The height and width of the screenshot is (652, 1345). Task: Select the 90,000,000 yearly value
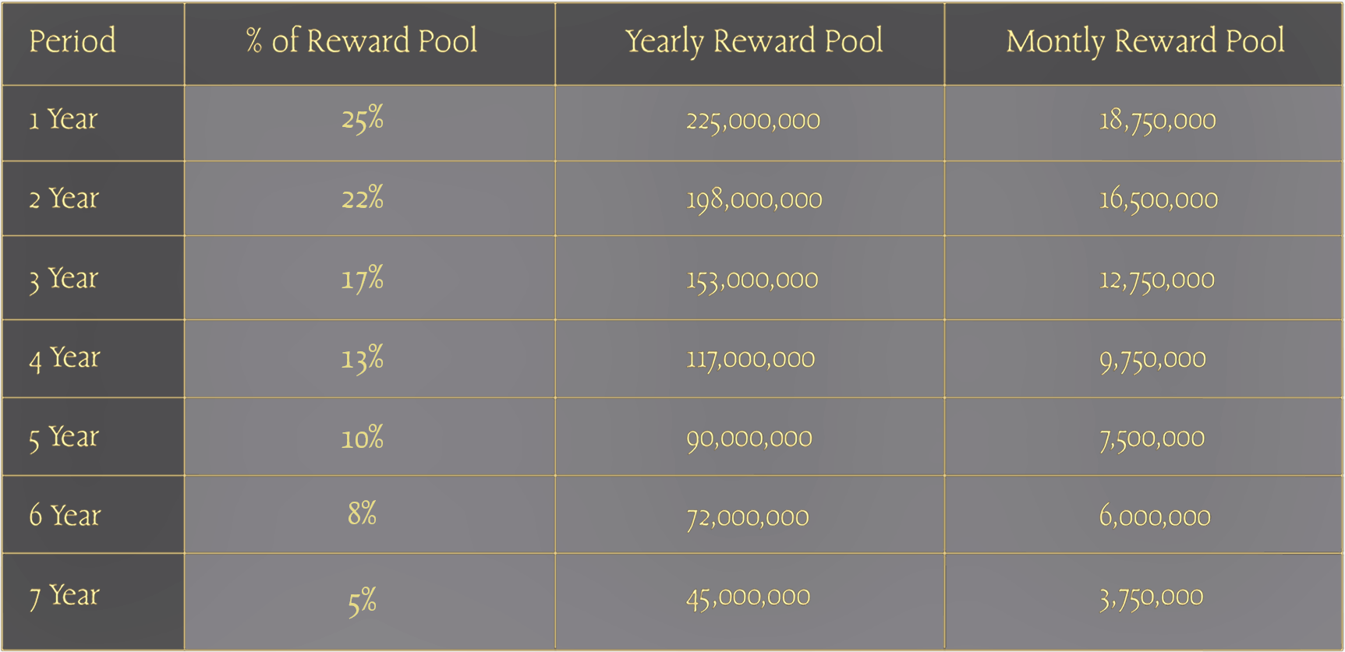coord(749,439)
